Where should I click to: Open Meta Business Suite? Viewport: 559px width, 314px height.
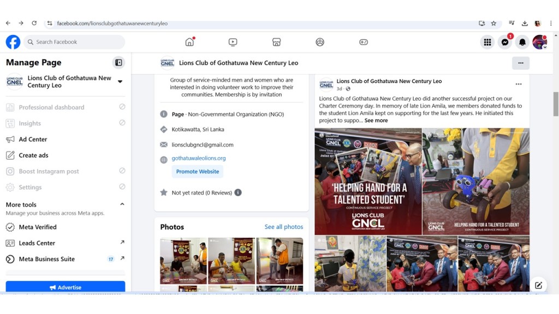[66, 259]
